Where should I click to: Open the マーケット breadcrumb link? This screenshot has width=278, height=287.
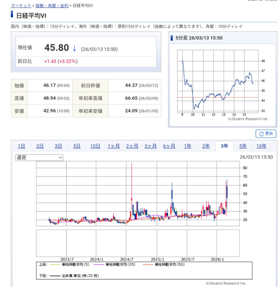21,6
